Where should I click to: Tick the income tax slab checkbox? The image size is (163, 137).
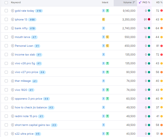(6, 54)
